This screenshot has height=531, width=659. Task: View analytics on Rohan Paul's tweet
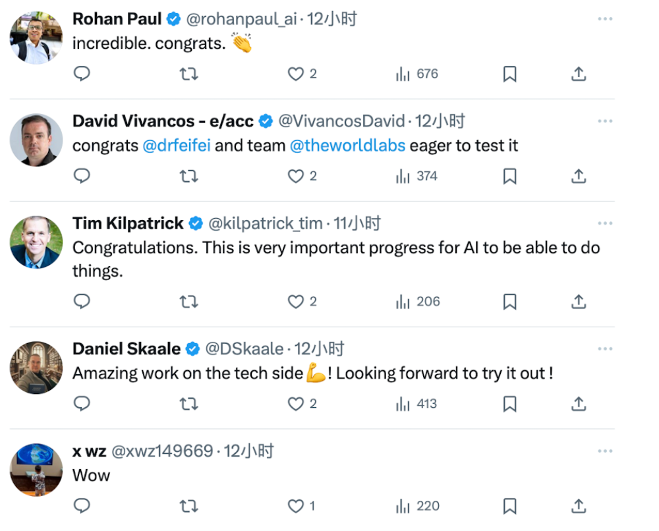[416, 74]
